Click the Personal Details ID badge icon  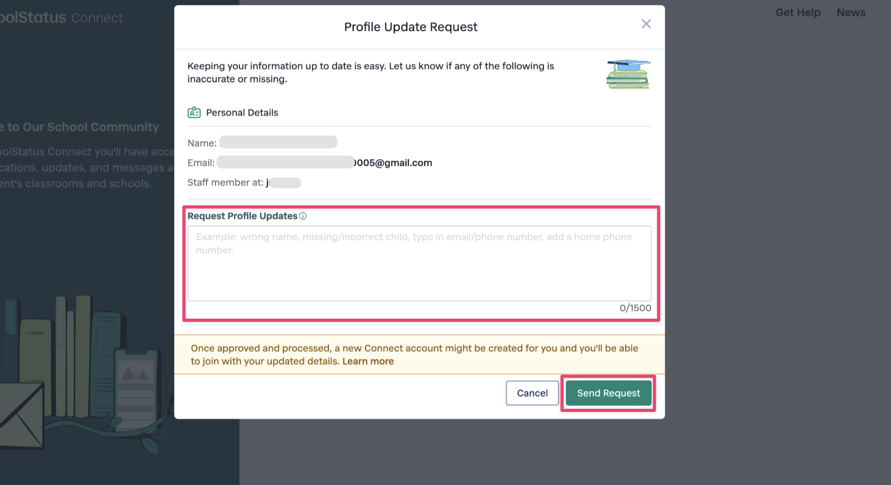(x=194, y=112)
